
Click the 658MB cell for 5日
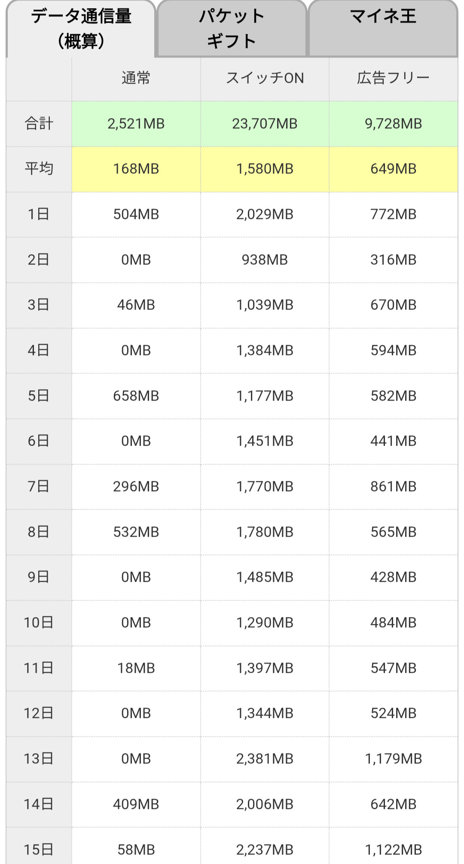[136, 395]
